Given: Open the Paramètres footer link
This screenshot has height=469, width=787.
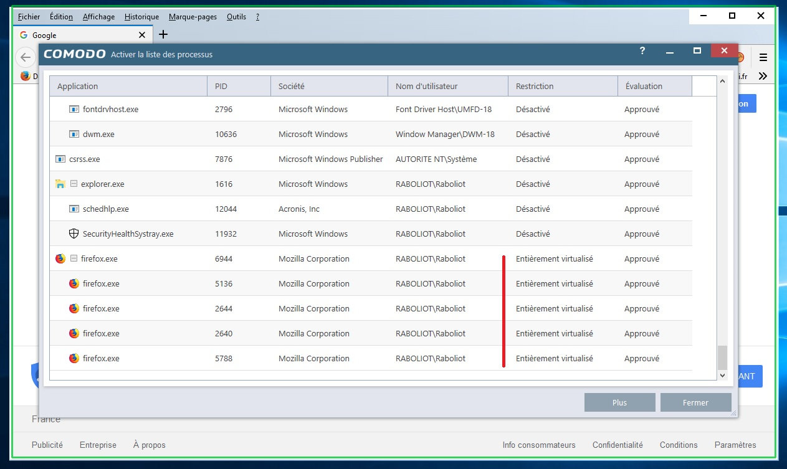Looking at the screenshot, I should tap(735, 445).
